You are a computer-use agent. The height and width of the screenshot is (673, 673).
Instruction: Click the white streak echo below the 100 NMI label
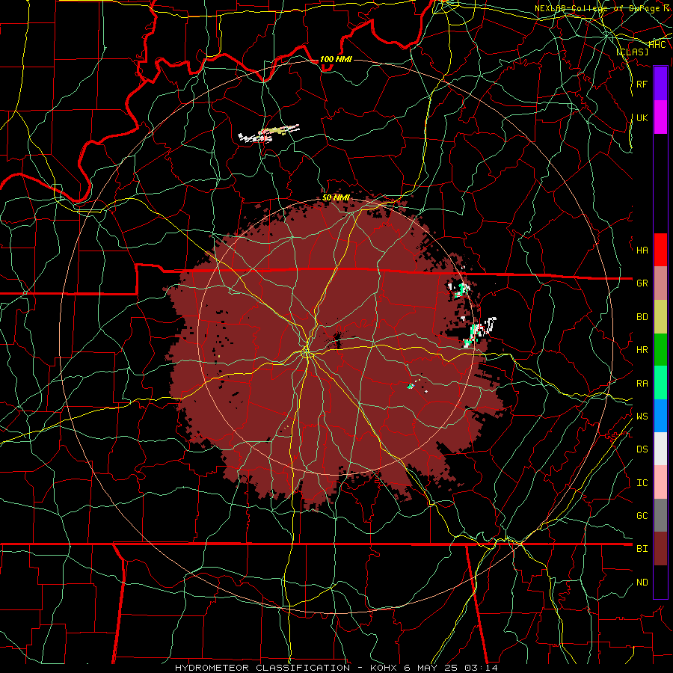268,134
